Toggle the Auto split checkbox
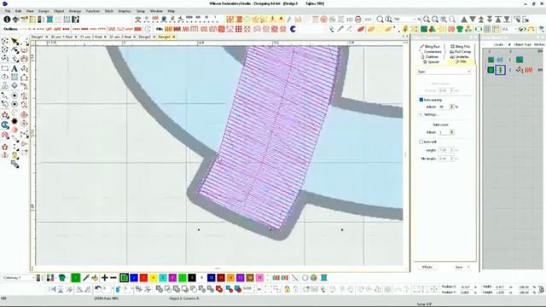The width and height of the screenshot is (546, 307). point(421,142)
